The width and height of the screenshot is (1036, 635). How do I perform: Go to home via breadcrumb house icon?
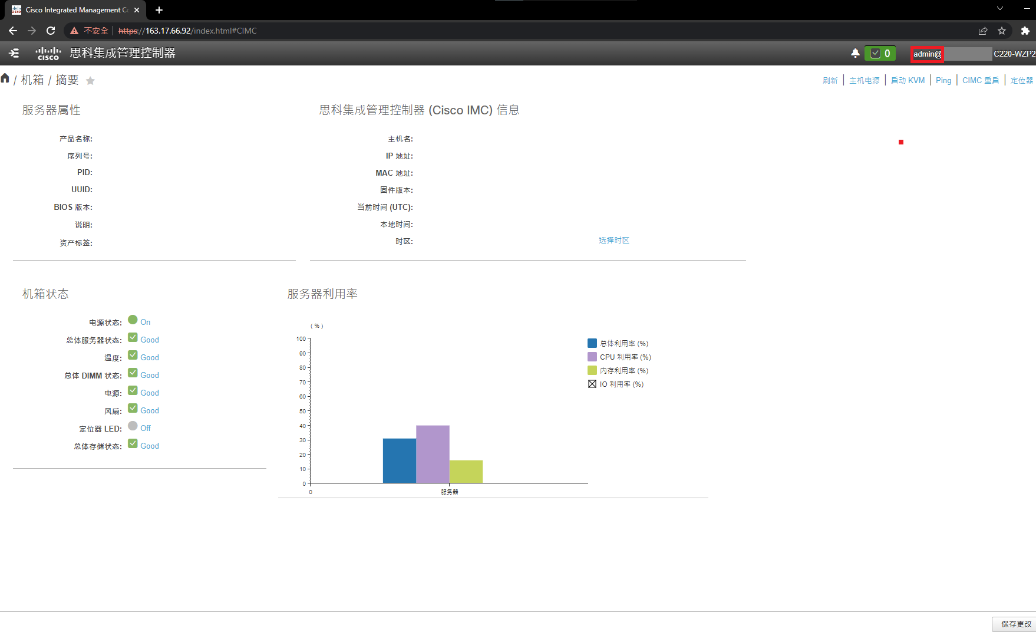(5, 78)
